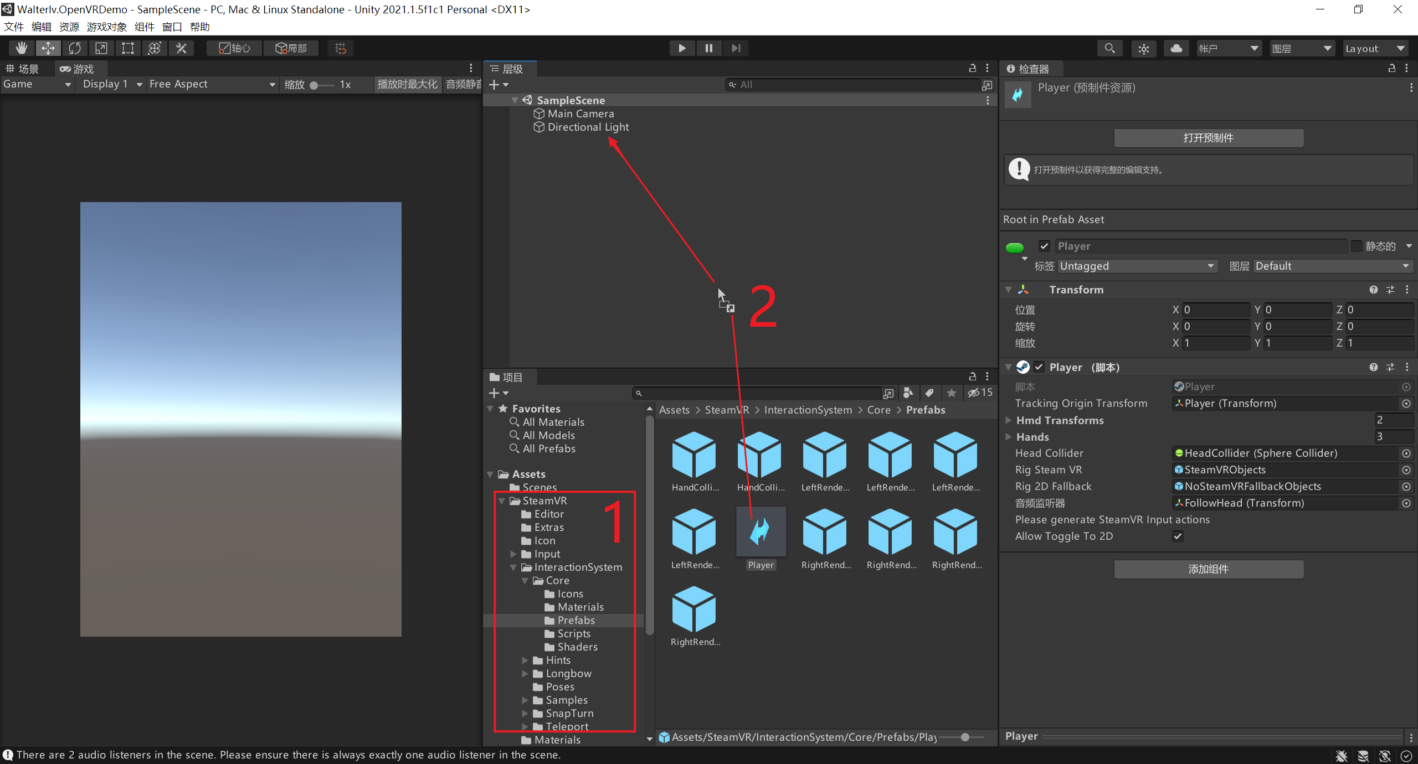This screenshot has width=1418, height=764.
Task: Open the 帮助 menu
Action: click(x=200, y=27)
